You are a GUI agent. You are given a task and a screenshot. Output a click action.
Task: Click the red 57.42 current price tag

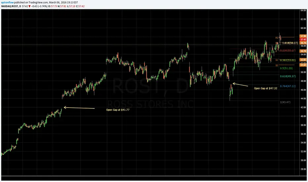pos(303,40)
